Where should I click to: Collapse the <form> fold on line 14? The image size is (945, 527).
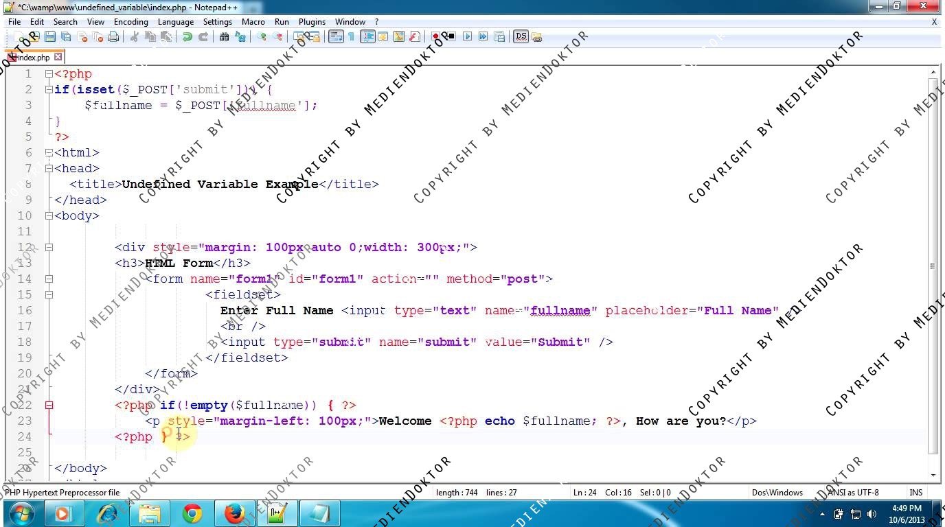click(49, 279)
